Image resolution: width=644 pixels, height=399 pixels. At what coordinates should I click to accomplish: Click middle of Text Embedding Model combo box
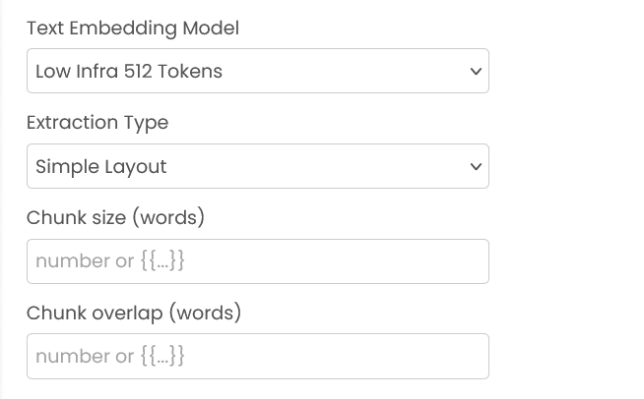pos(257,71)
